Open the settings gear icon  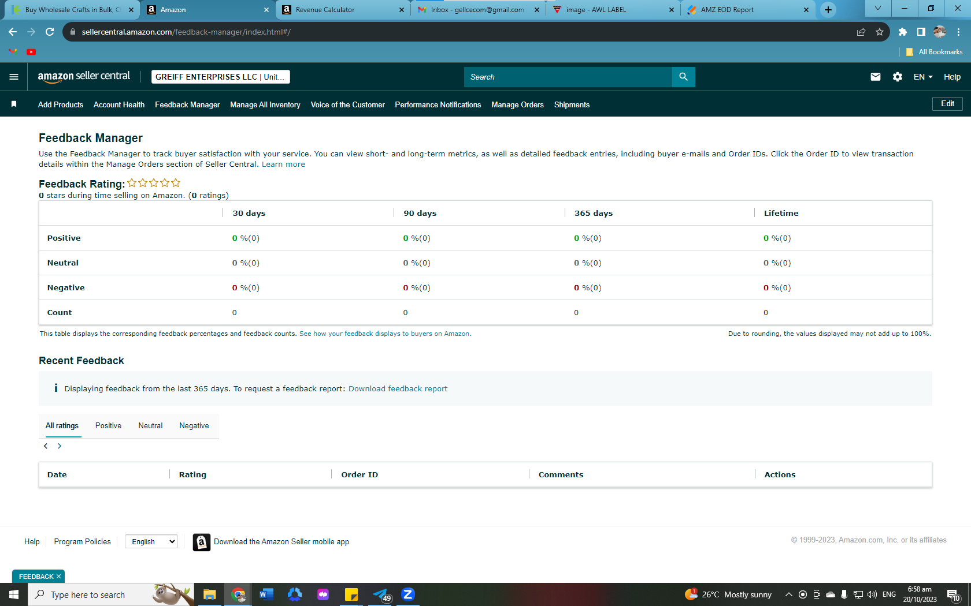[898, 77]
